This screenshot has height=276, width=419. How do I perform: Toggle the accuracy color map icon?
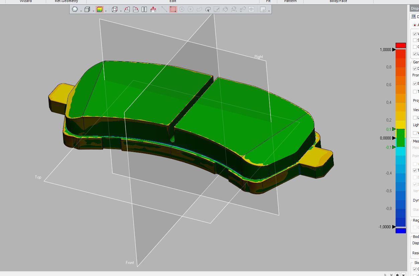pos(99,10)
